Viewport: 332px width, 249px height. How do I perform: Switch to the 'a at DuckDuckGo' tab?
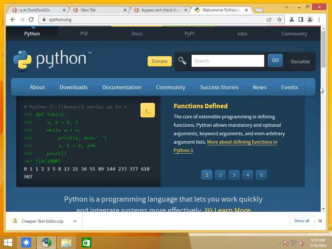(x=38, y=10)
